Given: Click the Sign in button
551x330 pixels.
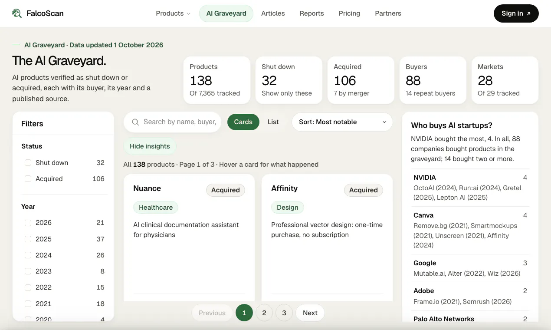Looking at the screenshot, I should tap(516, 13).
